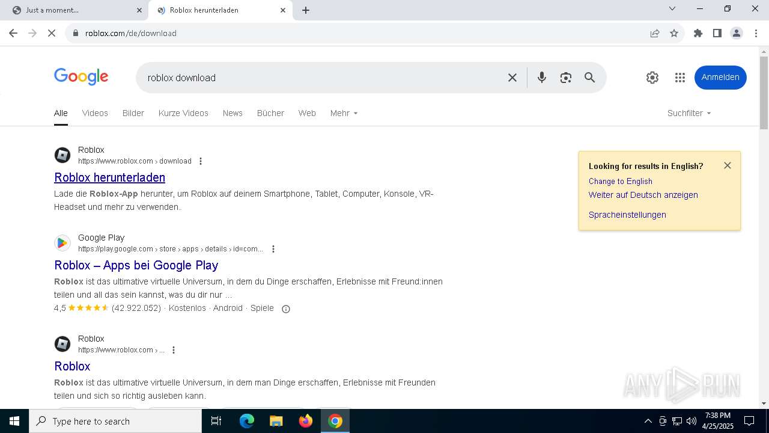This screenshot has width=769, height=433.
Task: Open Google apps grid
Action: pos(680,77)
